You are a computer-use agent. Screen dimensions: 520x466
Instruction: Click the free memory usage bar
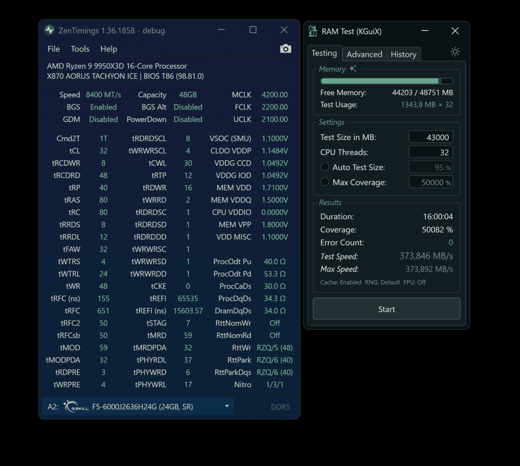coord(386,81)
